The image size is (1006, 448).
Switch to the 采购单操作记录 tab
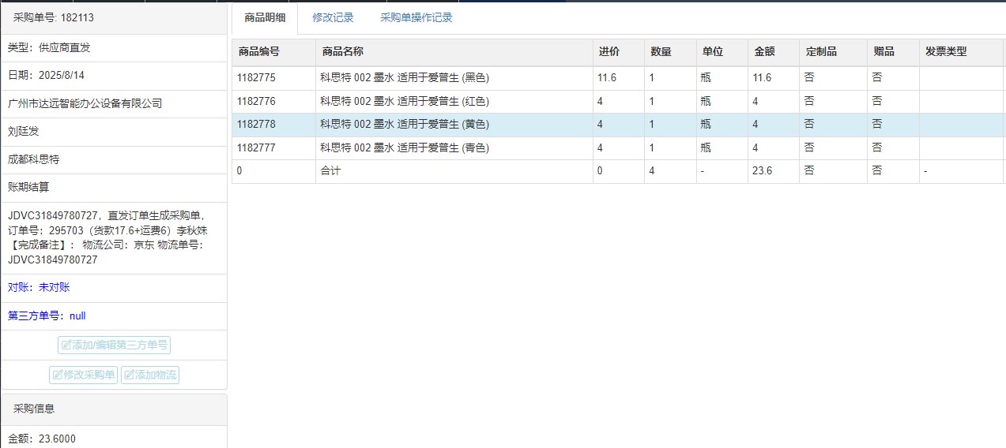(416, 18)
